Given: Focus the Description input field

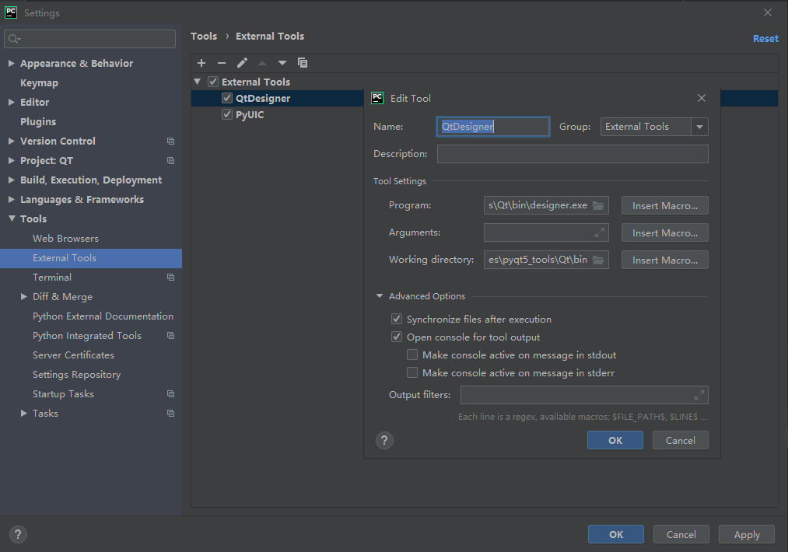Looking at the screenshot, I should click(x=573, y=154).
